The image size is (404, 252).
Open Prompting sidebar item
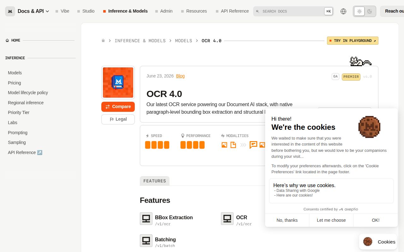point(18,133)
